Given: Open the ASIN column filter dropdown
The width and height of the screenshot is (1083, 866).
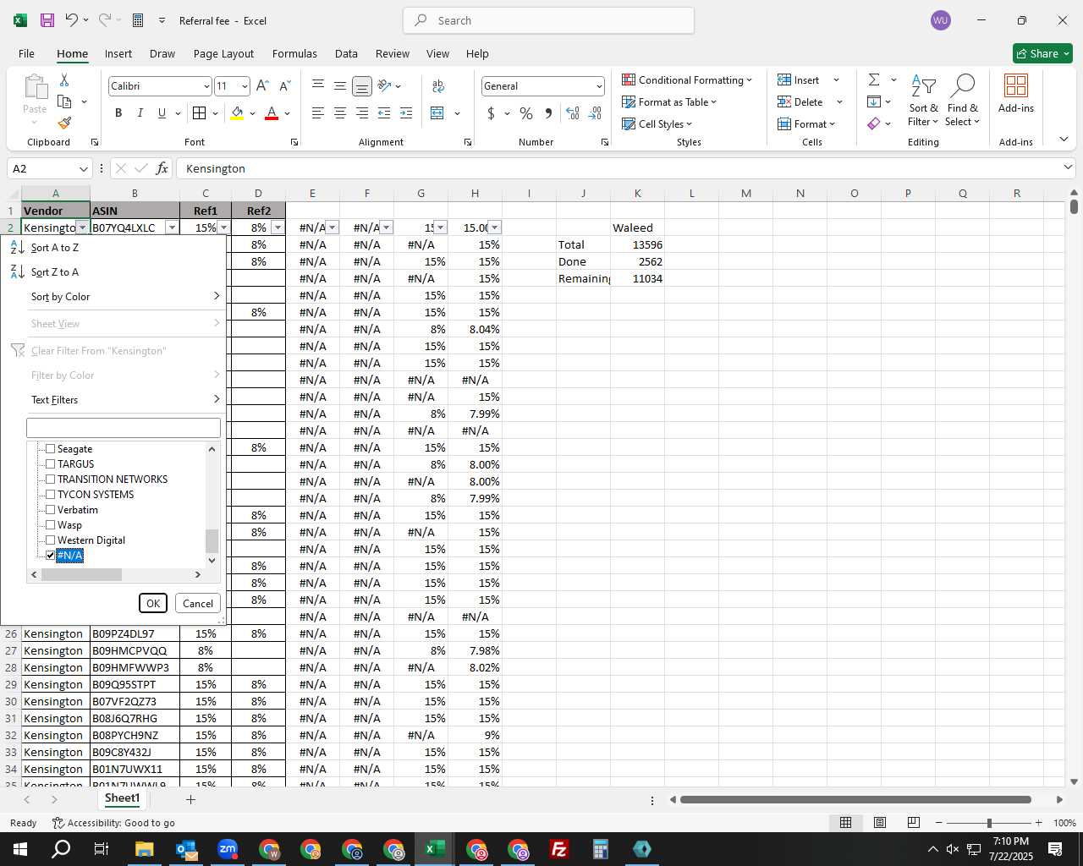Looking at the screenshot, I should [172, 227].
